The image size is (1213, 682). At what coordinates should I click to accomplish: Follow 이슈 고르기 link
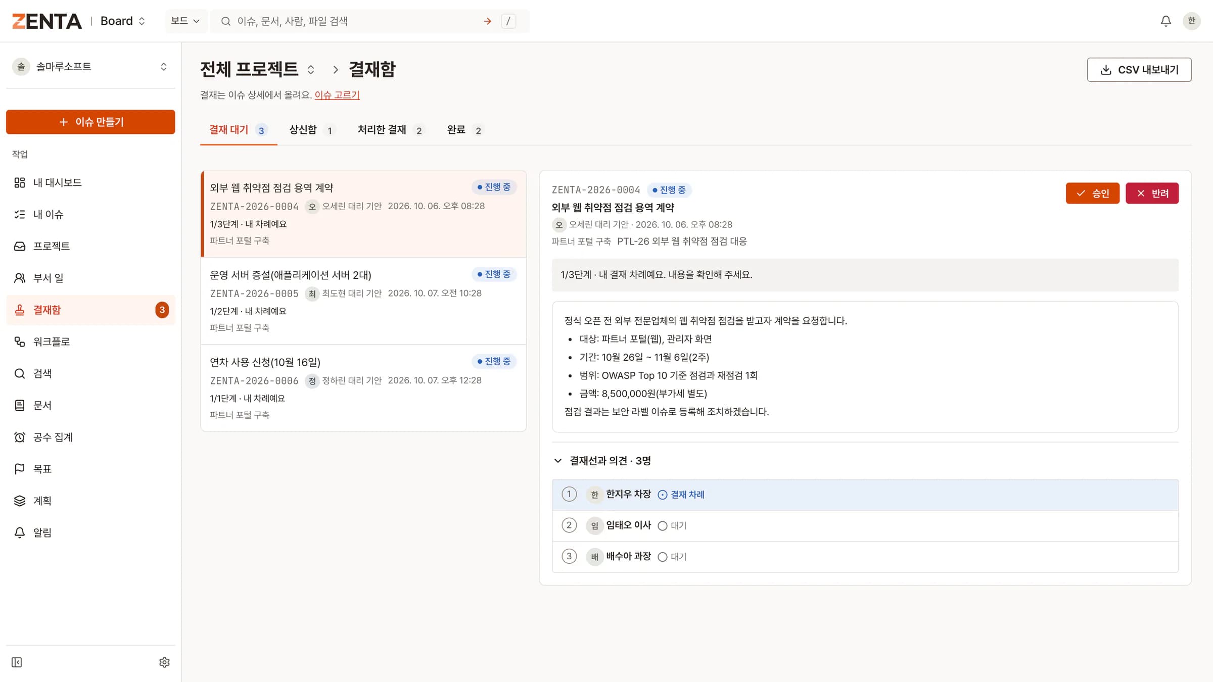pyautogui.click(x=337, y=95)
